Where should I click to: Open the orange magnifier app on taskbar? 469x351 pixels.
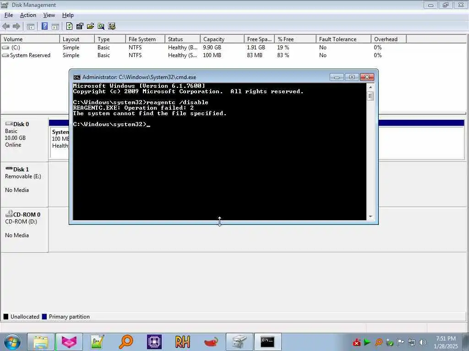126,342
